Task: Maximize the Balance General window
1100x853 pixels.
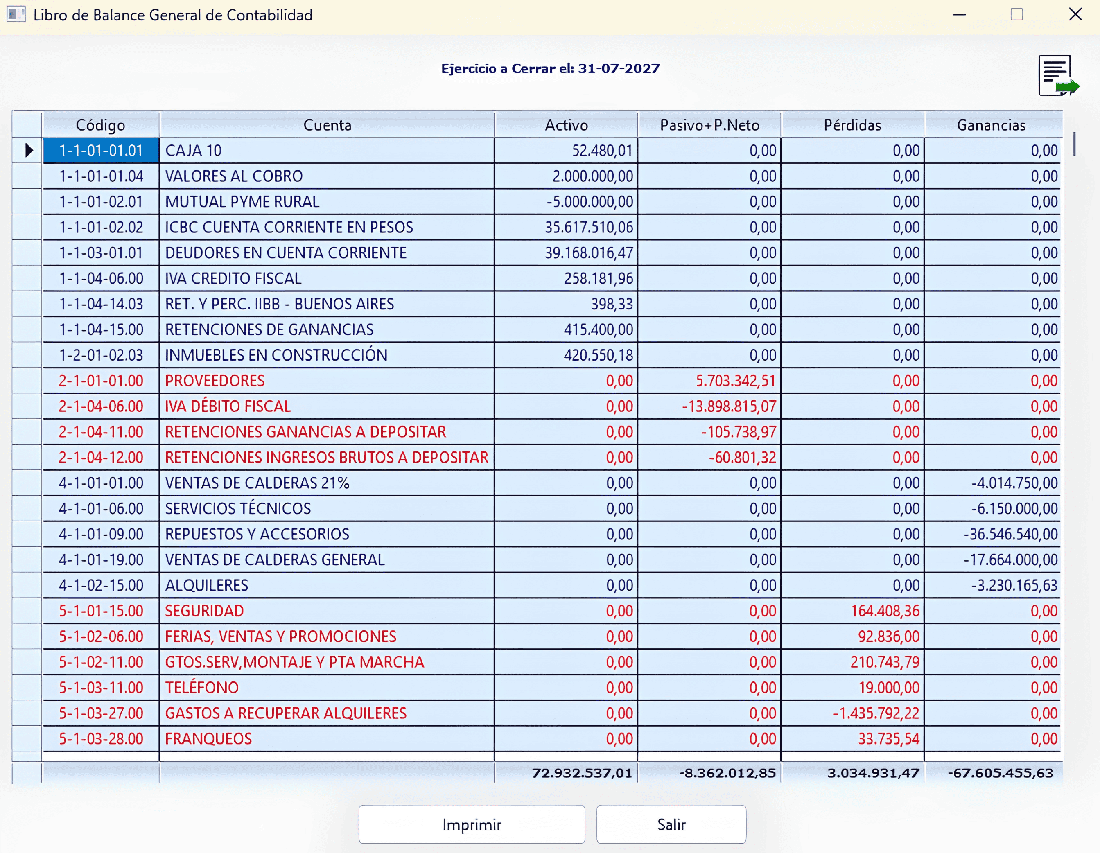Action: [x=1016, y=14]
